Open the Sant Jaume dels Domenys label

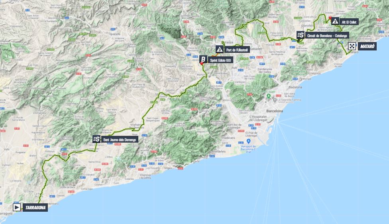(x=120, y=139)
